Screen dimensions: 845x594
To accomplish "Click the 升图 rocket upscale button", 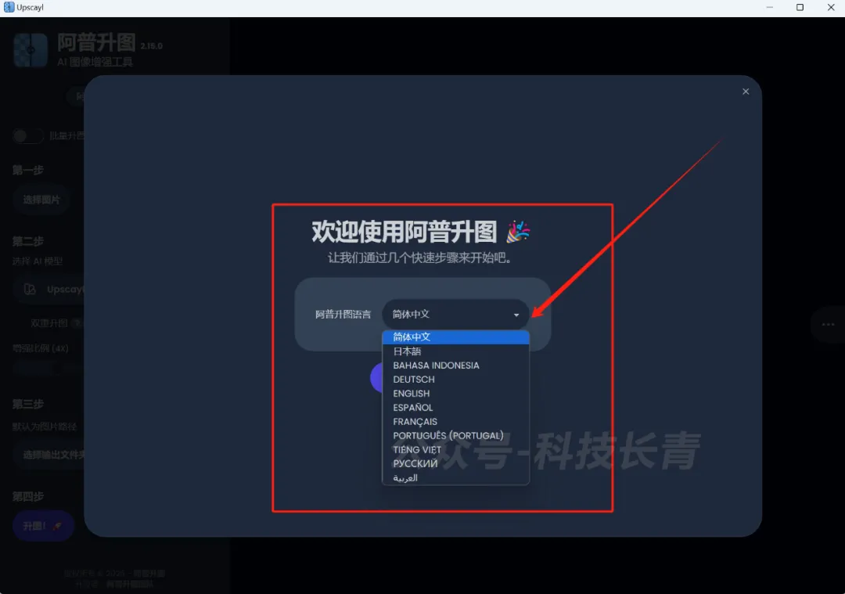I will [x=43, y=527].
